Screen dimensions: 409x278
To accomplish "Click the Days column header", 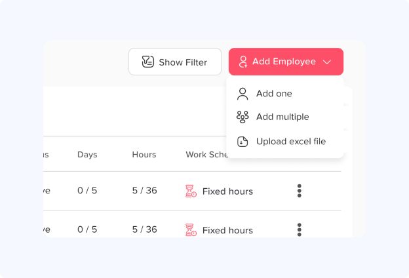I will click(87, 155).
